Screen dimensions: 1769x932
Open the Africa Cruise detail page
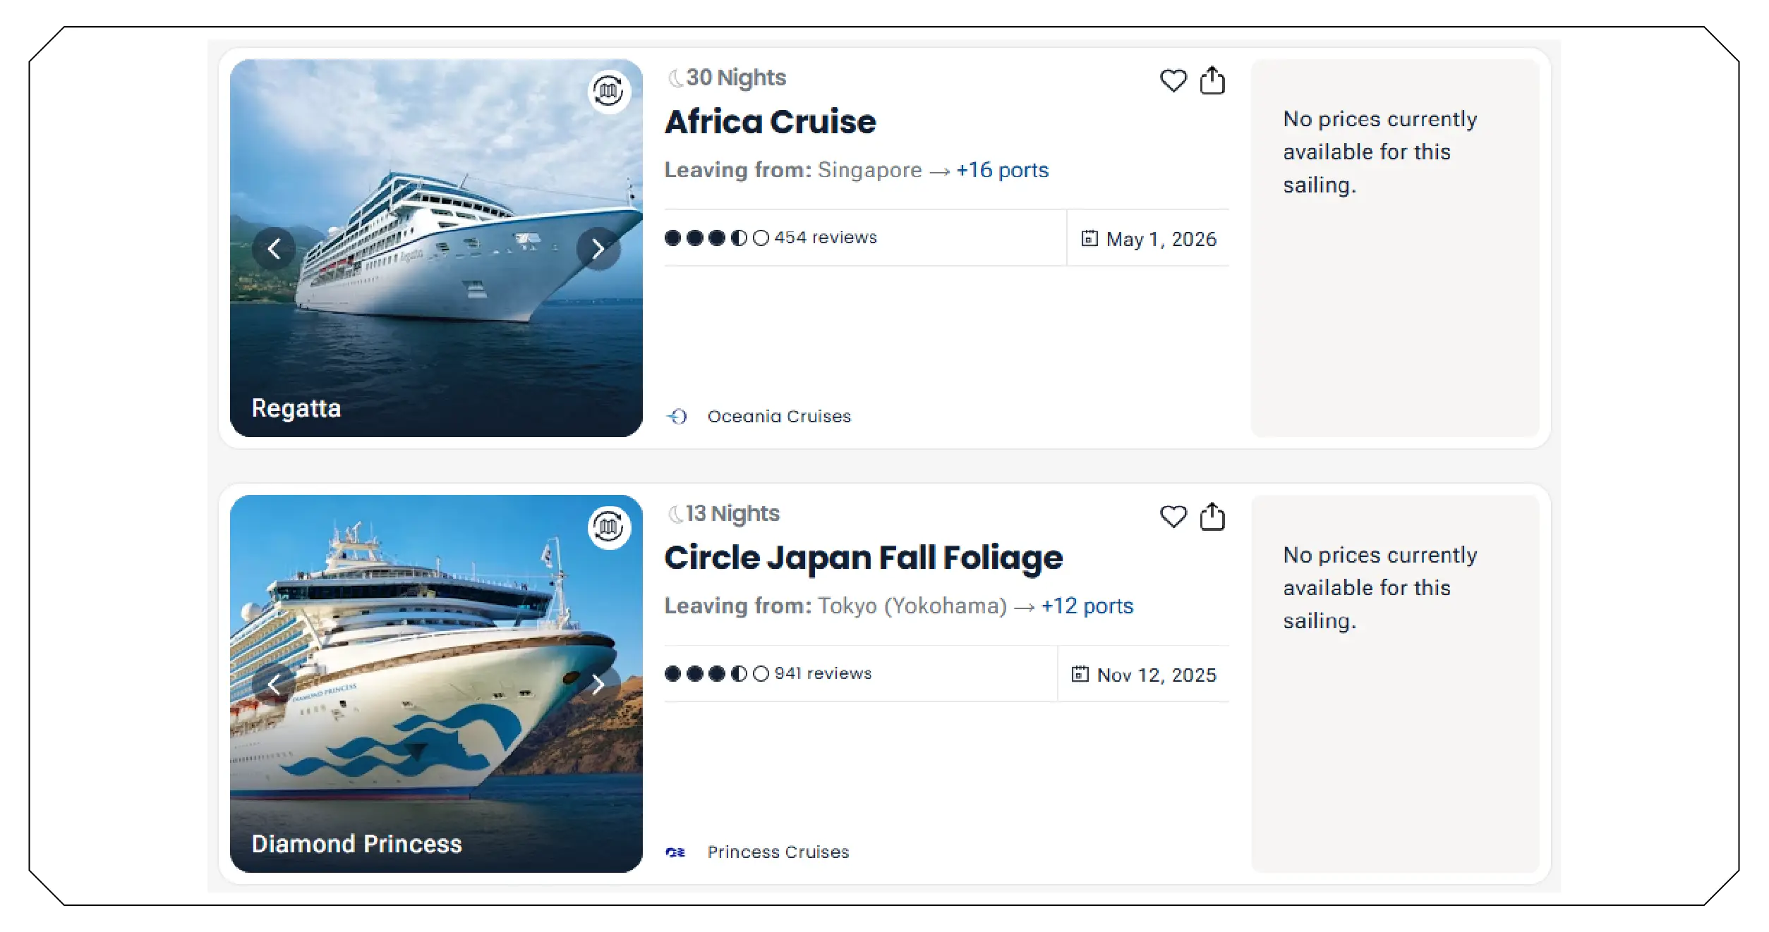(769, 121)
